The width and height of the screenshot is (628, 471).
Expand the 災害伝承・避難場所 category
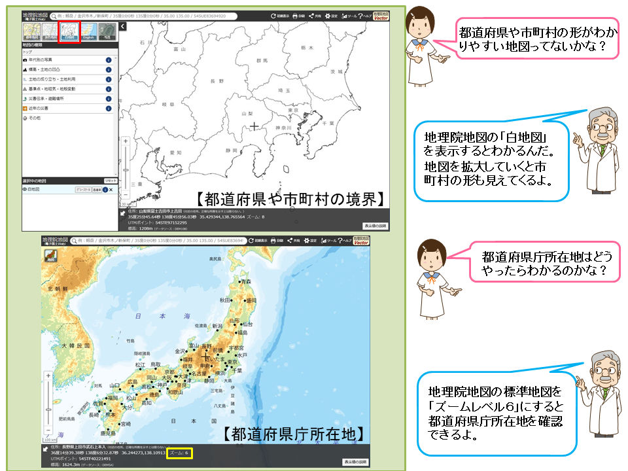point(68,99)
